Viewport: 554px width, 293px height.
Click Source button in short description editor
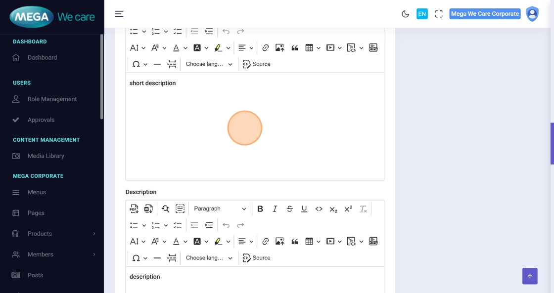(x=257, y=64)
